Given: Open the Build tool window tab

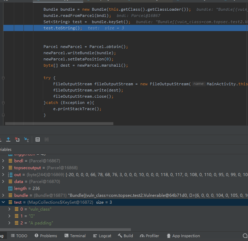Looking at the screenshot, I should 126,236.
